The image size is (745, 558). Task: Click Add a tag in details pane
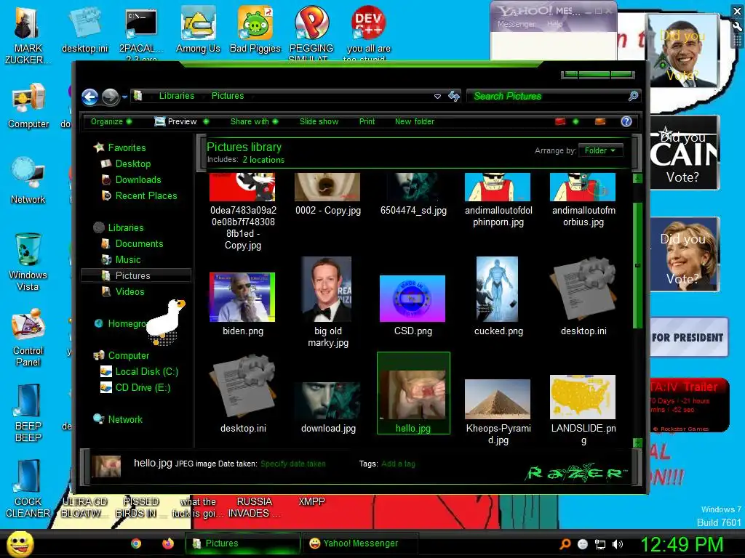point(398,464)
